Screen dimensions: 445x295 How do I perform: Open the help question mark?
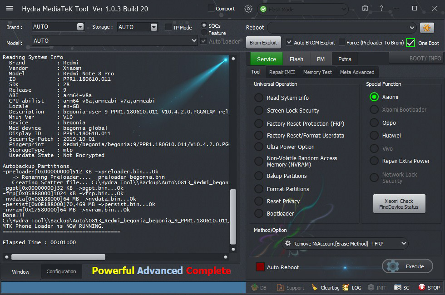tap(381, 9)
